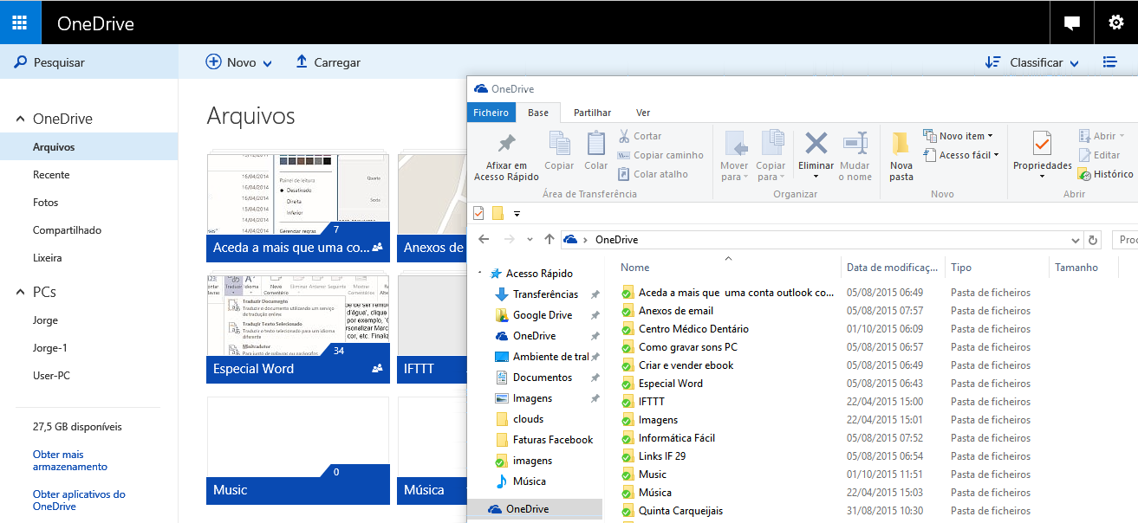Click the Carregar upload button on the web page
1138x523 pixels.
point(328,62)
